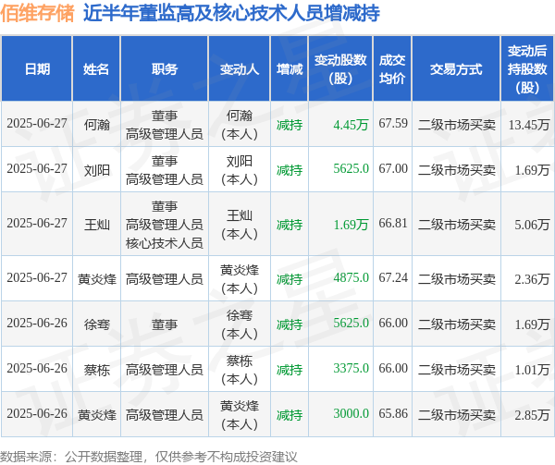Select the 增减 column header

(x=290, y=69)
